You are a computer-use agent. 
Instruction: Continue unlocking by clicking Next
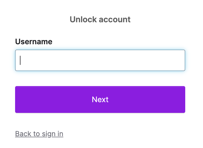tap(100, 99)
